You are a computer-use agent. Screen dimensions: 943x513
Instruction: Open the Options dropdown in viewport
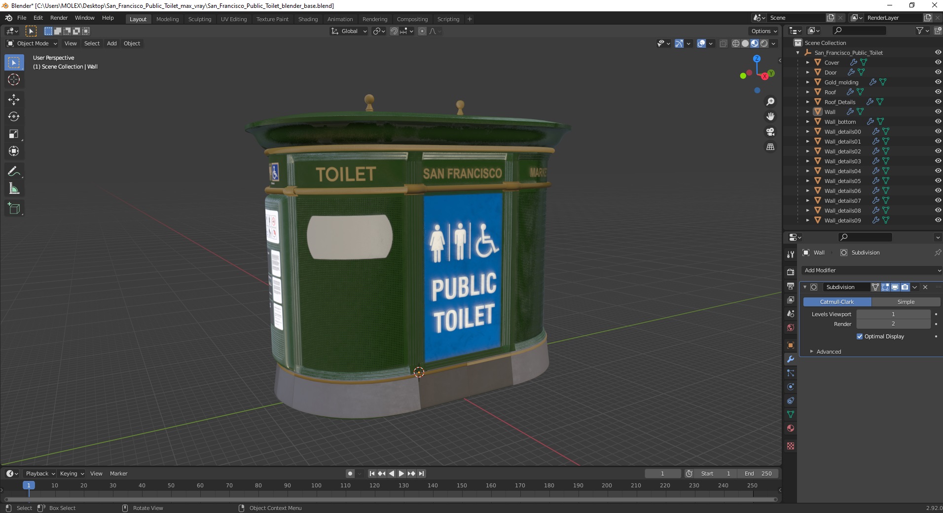tap(764, 31)
